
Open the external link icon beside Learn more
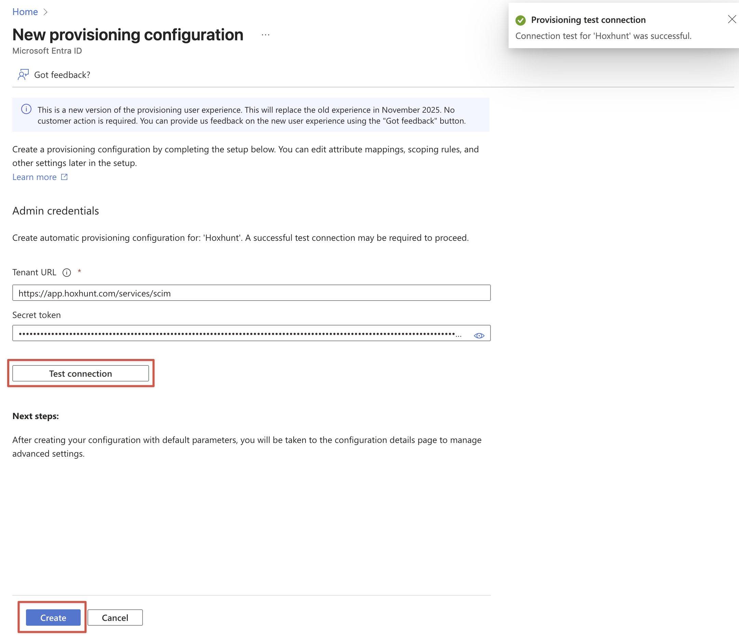pos(64,177)
